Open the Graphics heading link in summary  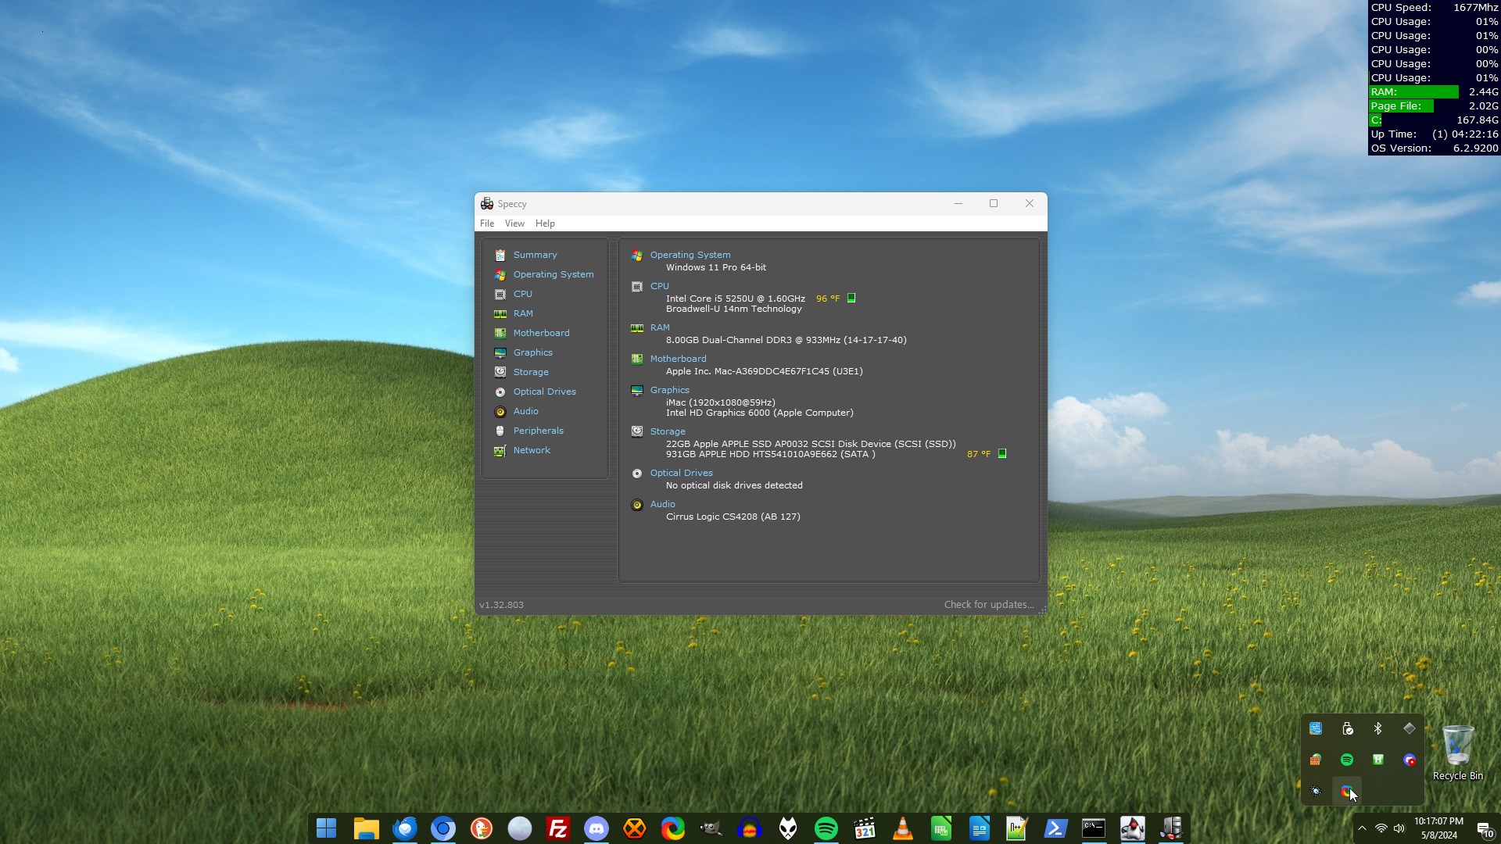669,390
